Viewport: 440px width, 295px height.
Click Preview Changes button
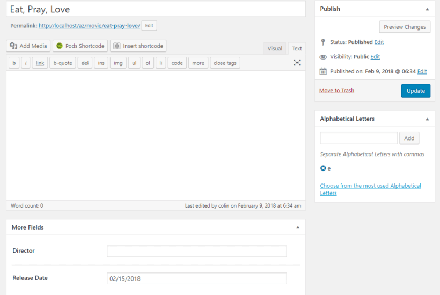405,27
